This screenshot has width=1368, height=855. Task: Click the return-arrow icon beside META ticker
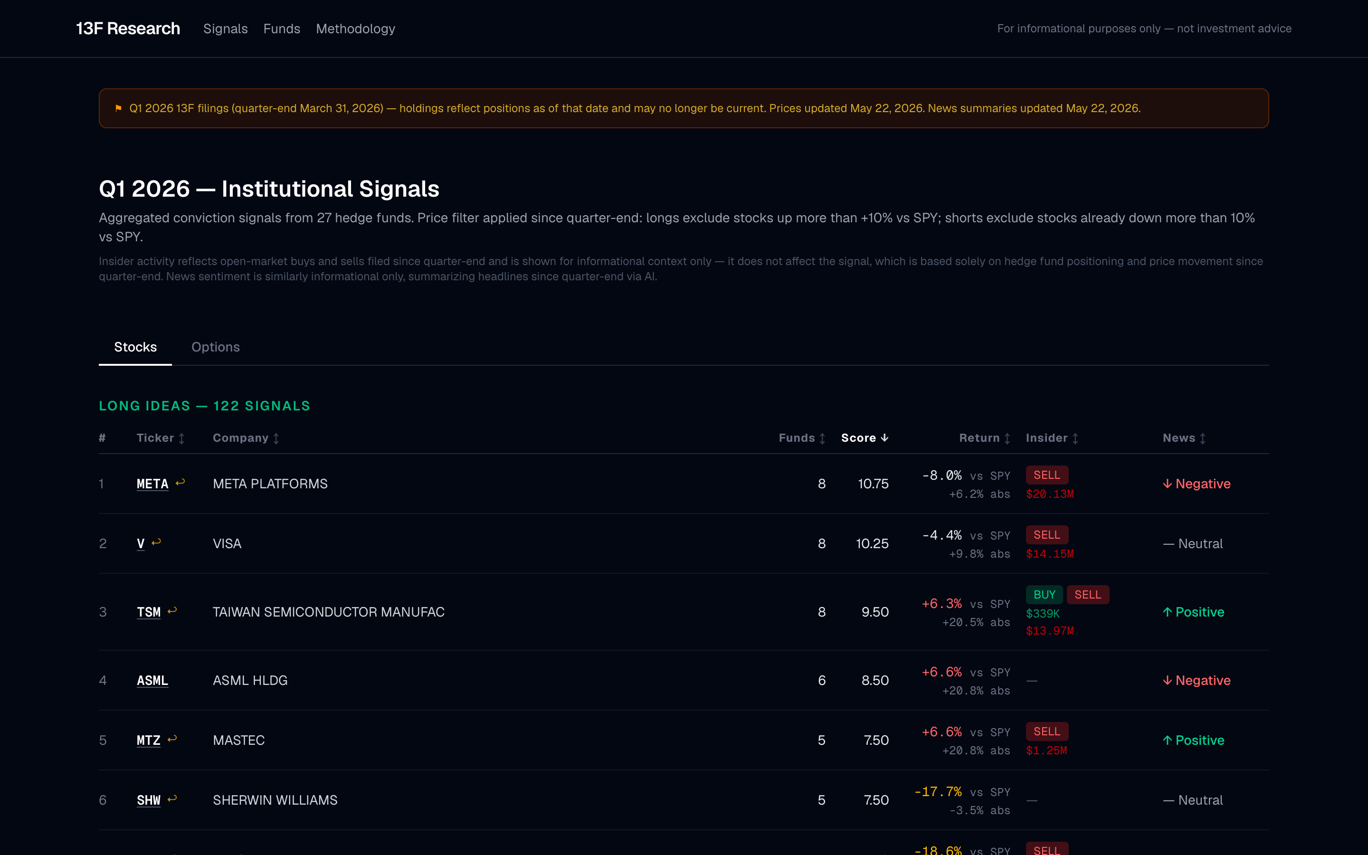(180, 482)
